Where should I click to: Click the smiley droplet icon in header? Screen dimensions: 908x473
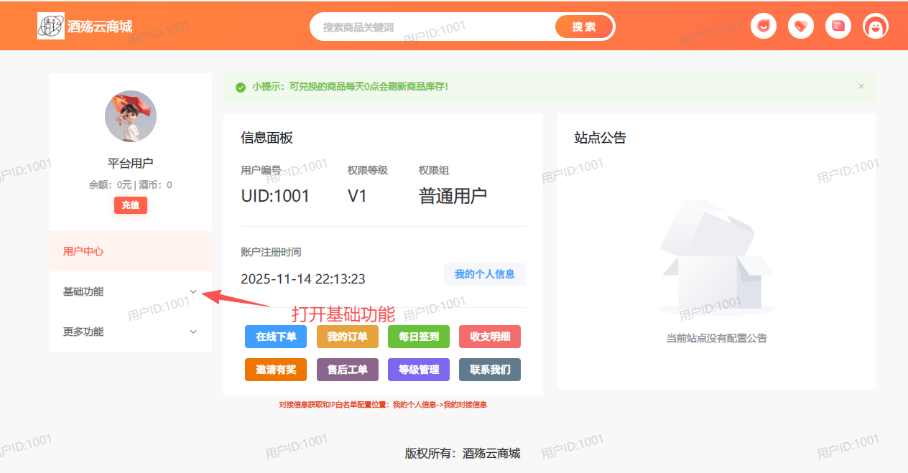pos(764,27)
